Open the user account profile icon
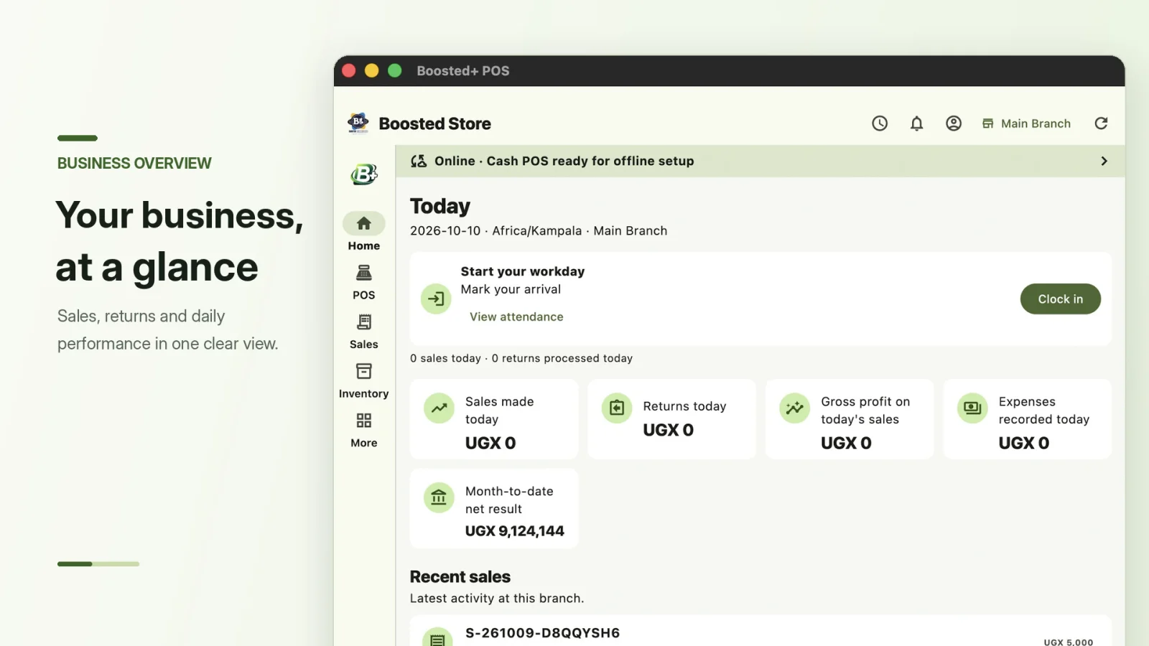1149x646 pixels. pyautogui.click(x=954, y=123)
